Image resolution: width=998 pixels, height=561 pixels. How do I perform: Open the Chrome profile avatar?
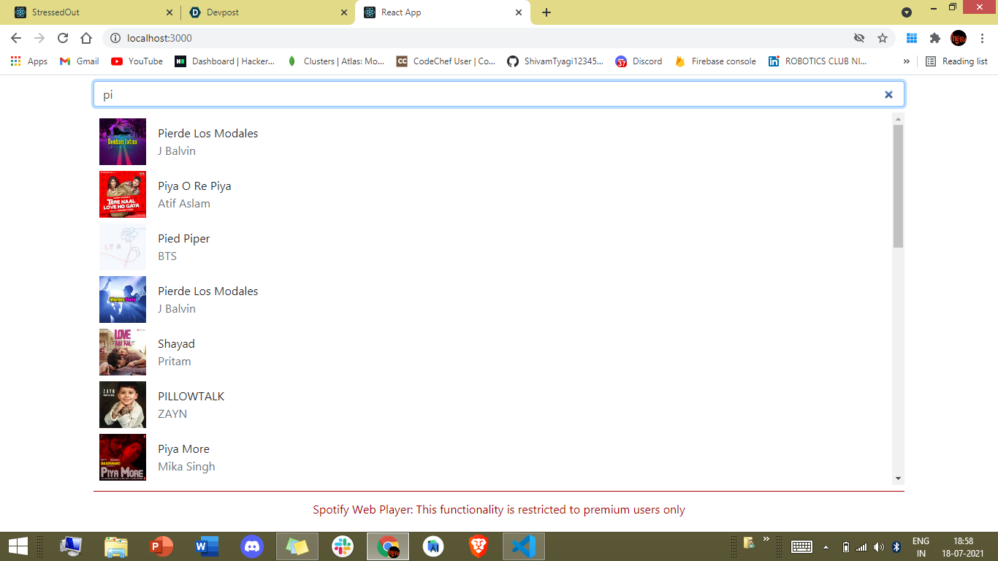[x=959, y=38]
